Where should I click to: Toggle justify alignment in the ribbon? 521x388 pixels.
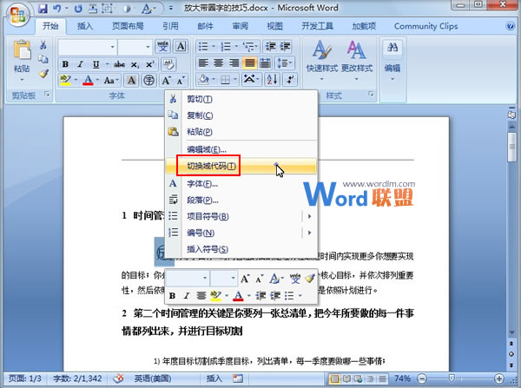(249, 62)
